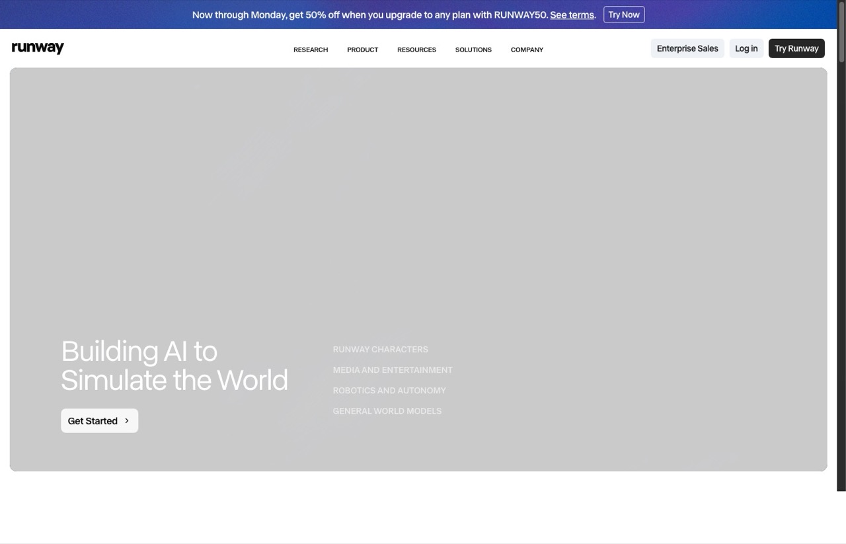Viewport: 846px width, 544px height.
Task: Click the Get Started chevron arrow
Action: tap(127, 420)
